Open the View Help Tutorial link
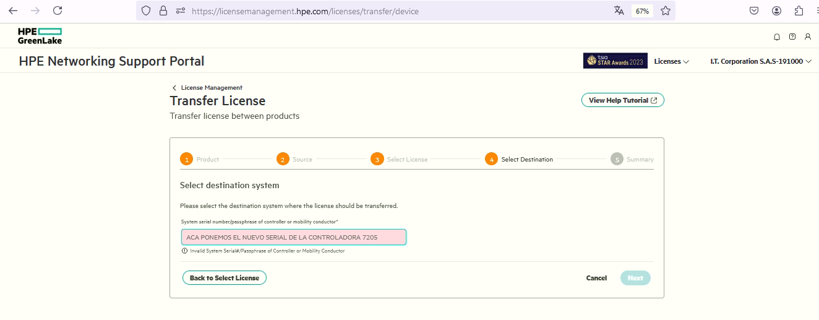The width and height of the screenshot is (819, 320). 622,100
